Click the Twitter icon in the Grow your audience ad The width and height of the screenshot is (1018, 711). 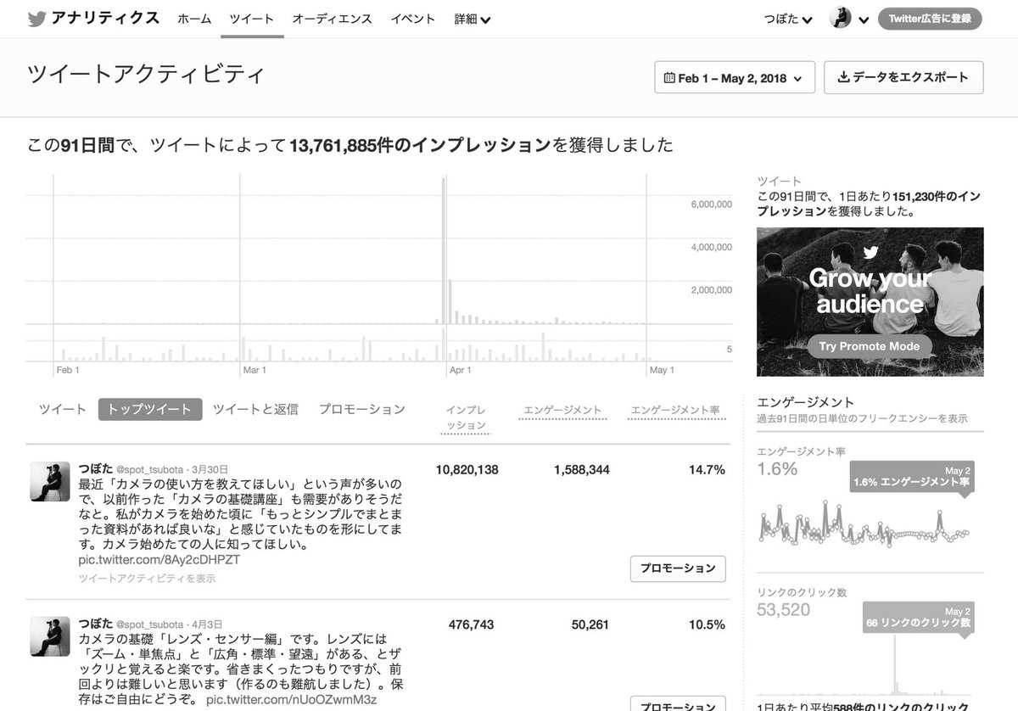pos(869,255)
